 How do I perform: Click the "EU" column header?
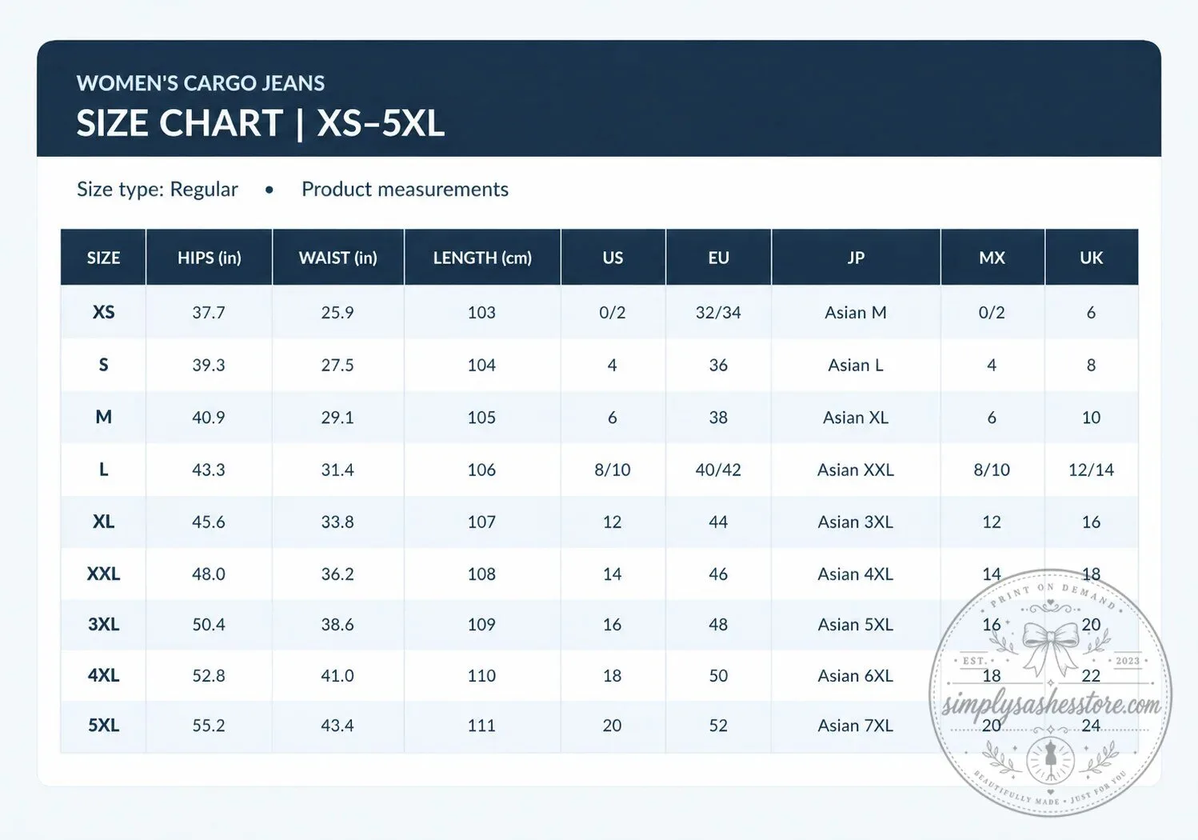pos(718,258)
